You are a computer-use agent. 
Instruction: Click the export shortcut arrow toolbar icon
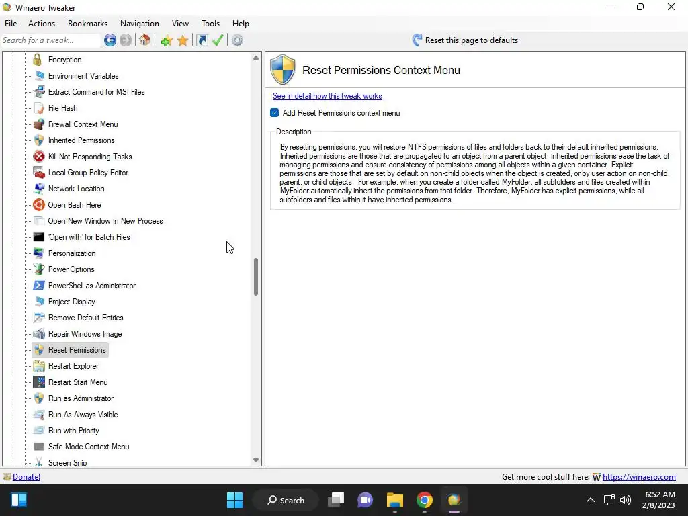pos(202,40)
